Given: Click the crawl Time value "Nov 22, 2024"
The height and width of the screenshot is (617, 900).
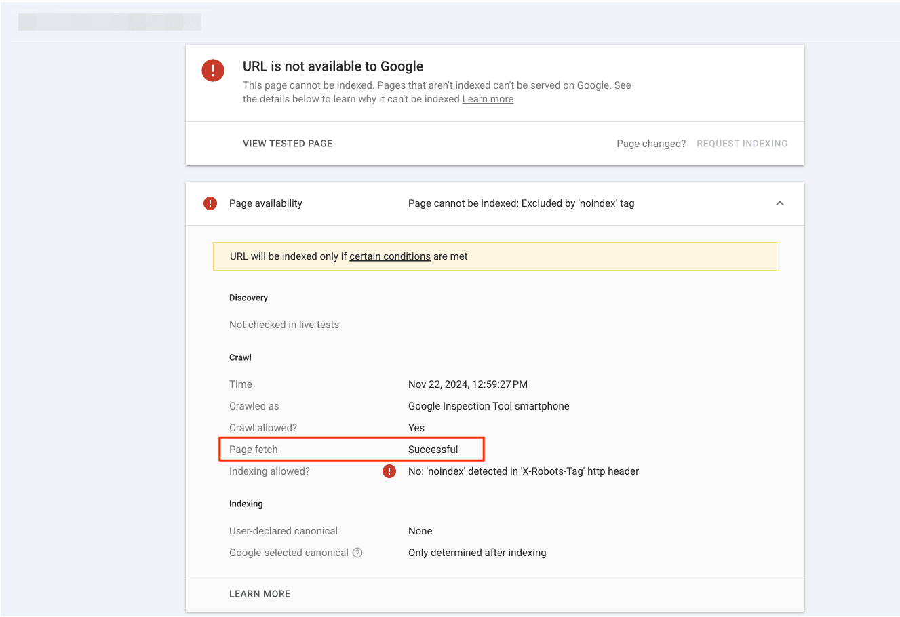Looking at the screenshot, I should pos(467,384).
